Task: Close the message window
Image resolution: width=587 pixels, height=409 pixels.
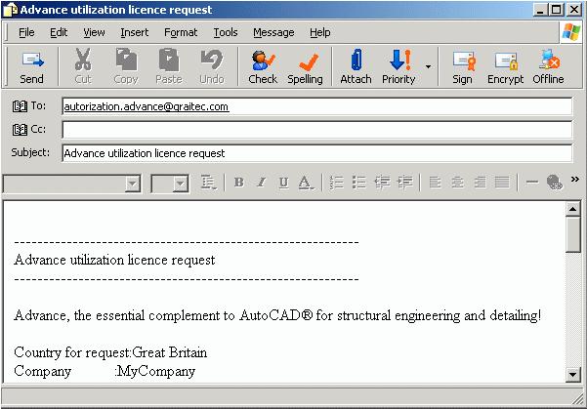Action: coord(574,10)
